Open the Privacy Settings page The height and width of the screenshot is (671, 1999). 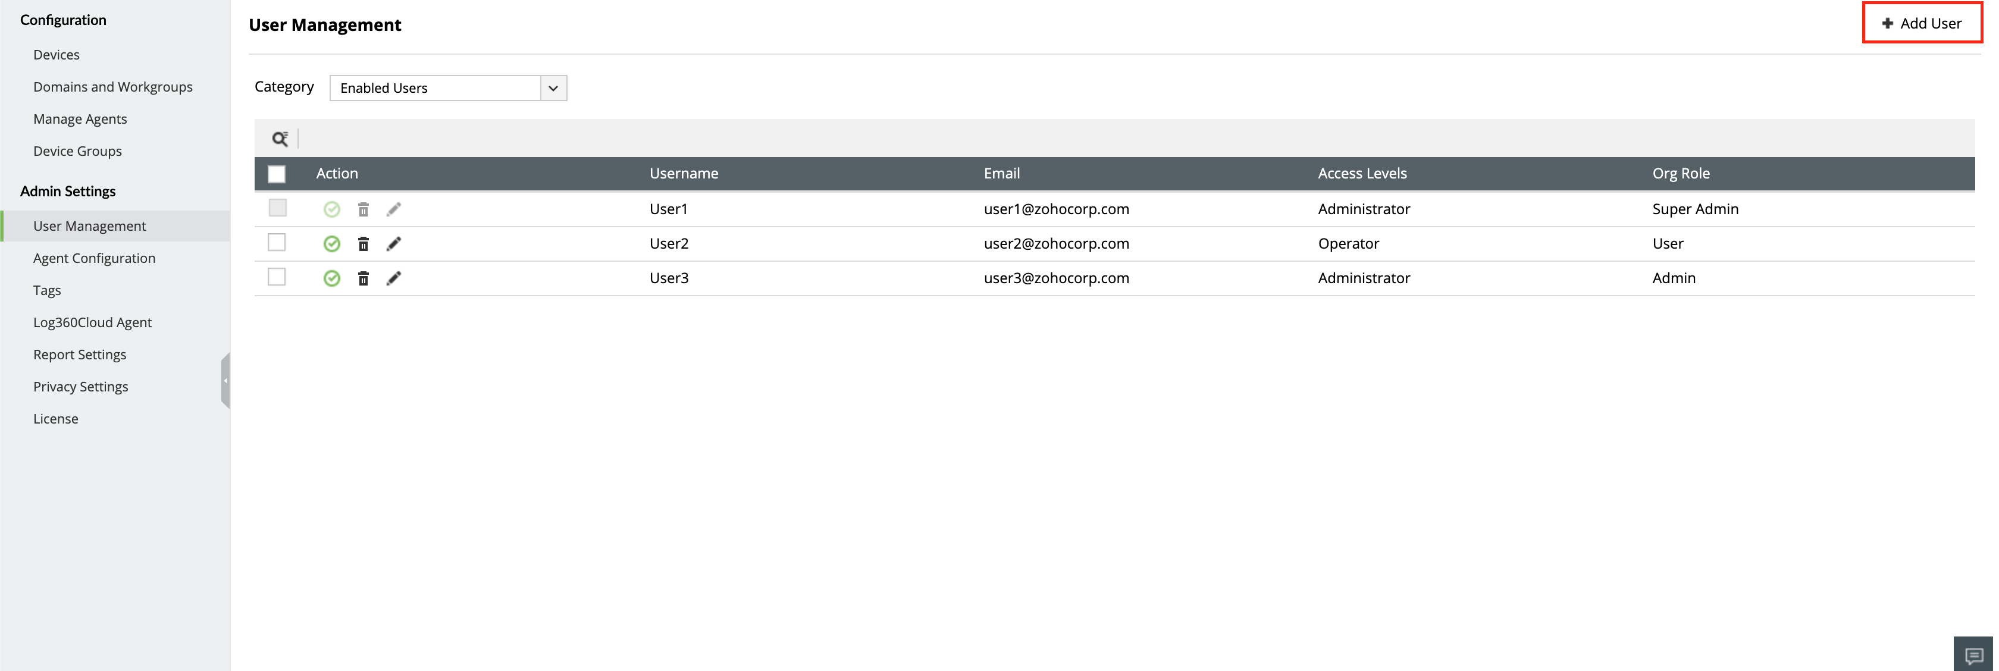[80, 386]
